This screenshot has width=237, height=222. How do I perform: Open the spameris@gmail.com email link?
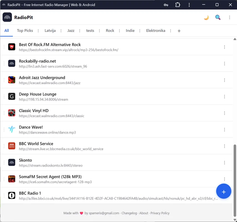tap(104, 213)
